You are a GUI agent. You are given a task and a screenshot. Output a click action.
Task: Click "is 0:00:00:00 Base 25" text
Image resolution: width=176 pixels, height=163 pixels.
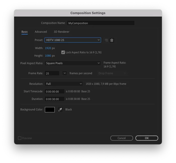pyautogui.click(x=78, y=91)
